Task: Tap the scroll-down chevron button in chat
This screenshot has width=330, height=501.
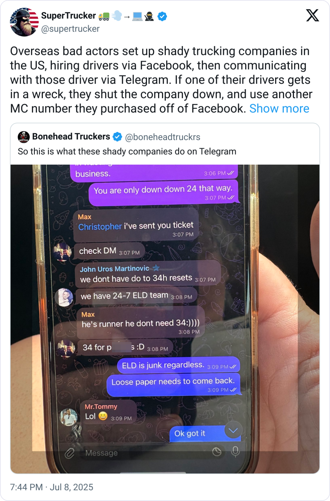Action: [233, 431]
